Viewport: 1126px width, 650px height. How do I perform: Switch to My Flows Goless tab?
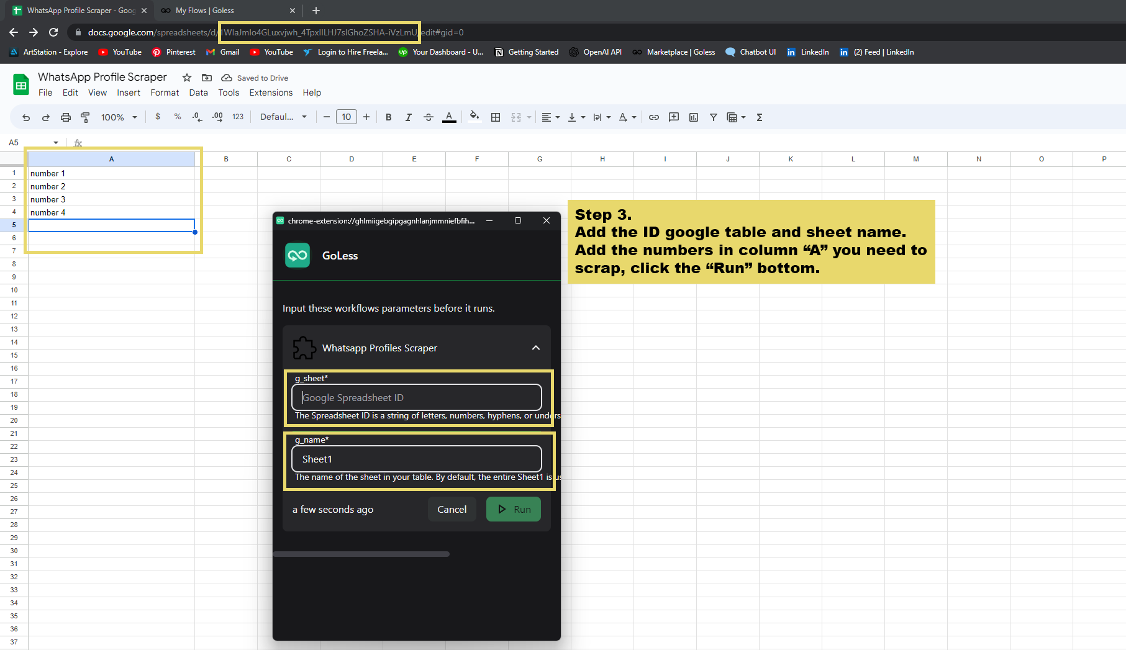coord(227,11)
